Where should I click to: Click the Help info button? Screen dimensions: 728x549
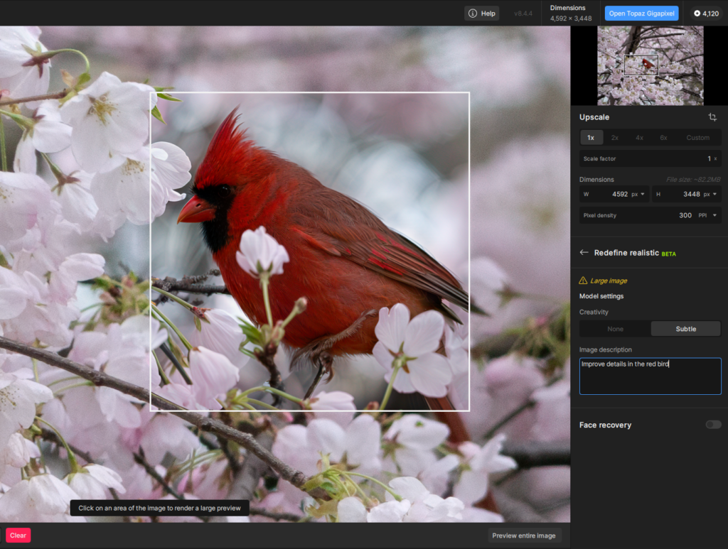pos(482,13)
